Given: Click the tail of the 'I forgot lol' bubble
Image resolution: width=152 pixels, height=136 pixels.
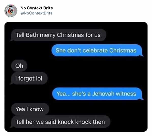Looking at the screenshot, I should [x=11, y=83].
